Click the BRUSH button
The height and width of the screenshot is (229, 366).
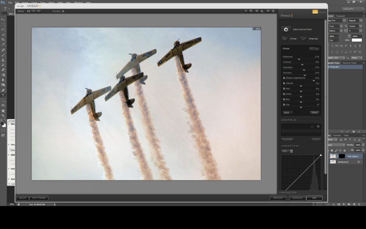[278, 198]
